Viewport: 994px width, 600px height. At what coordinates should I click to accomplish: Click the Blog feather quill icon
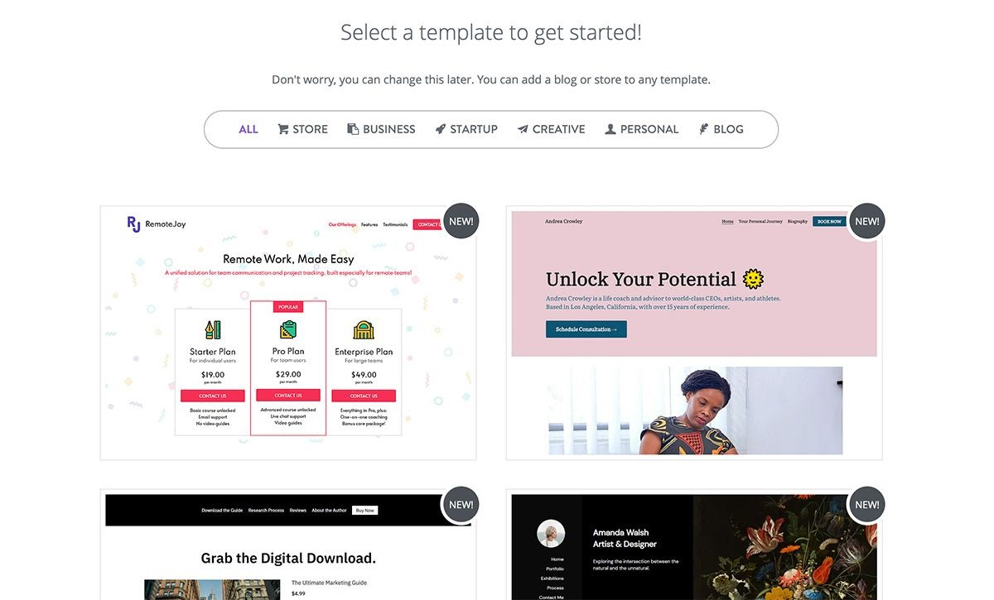pos(704,129)
